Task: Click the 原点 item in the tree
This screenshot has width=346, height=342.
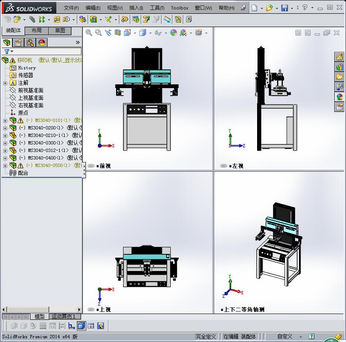Action: click(x=23, y=113)
